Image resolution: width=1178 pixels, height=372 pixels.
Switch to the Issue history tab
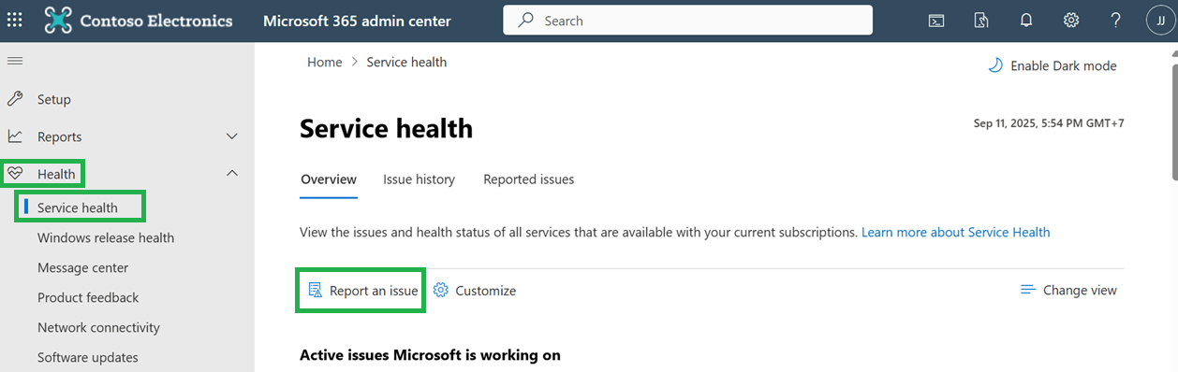419,179
